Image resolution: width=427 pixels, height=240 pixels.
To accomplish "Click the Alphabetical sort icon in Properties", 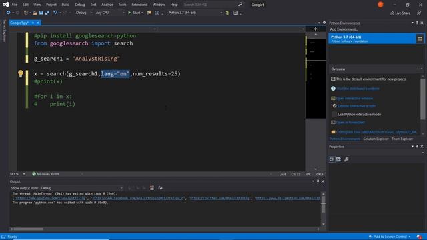I will pos(338,159).
